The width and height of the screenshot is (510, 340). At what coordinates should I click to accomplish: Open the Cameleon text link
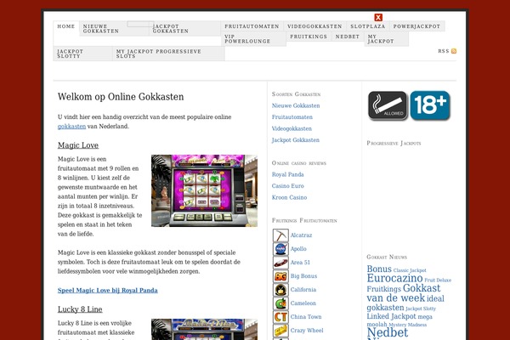(303, 303)
